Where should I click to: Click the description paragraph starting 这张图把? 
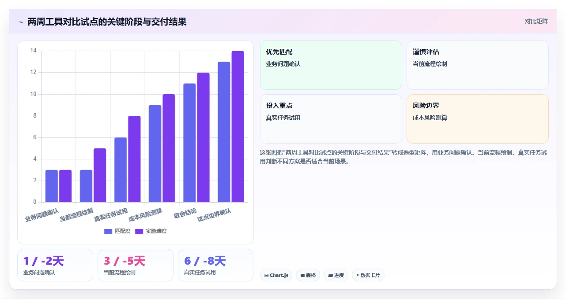click(x=404, y=157)
